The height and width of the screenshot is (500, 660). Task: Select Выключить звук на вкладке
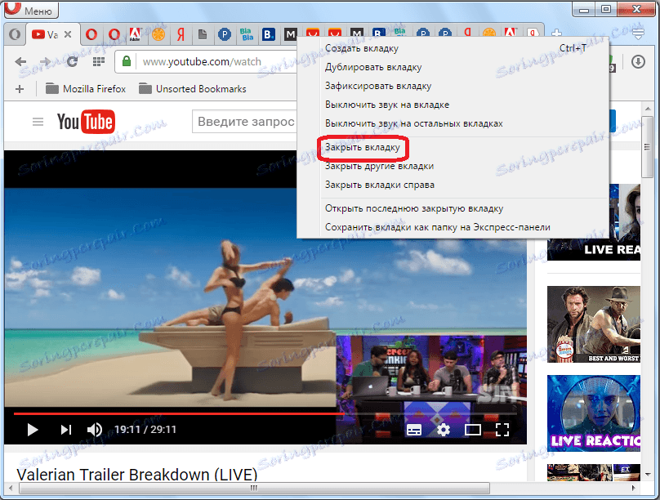tap(453, 105)
